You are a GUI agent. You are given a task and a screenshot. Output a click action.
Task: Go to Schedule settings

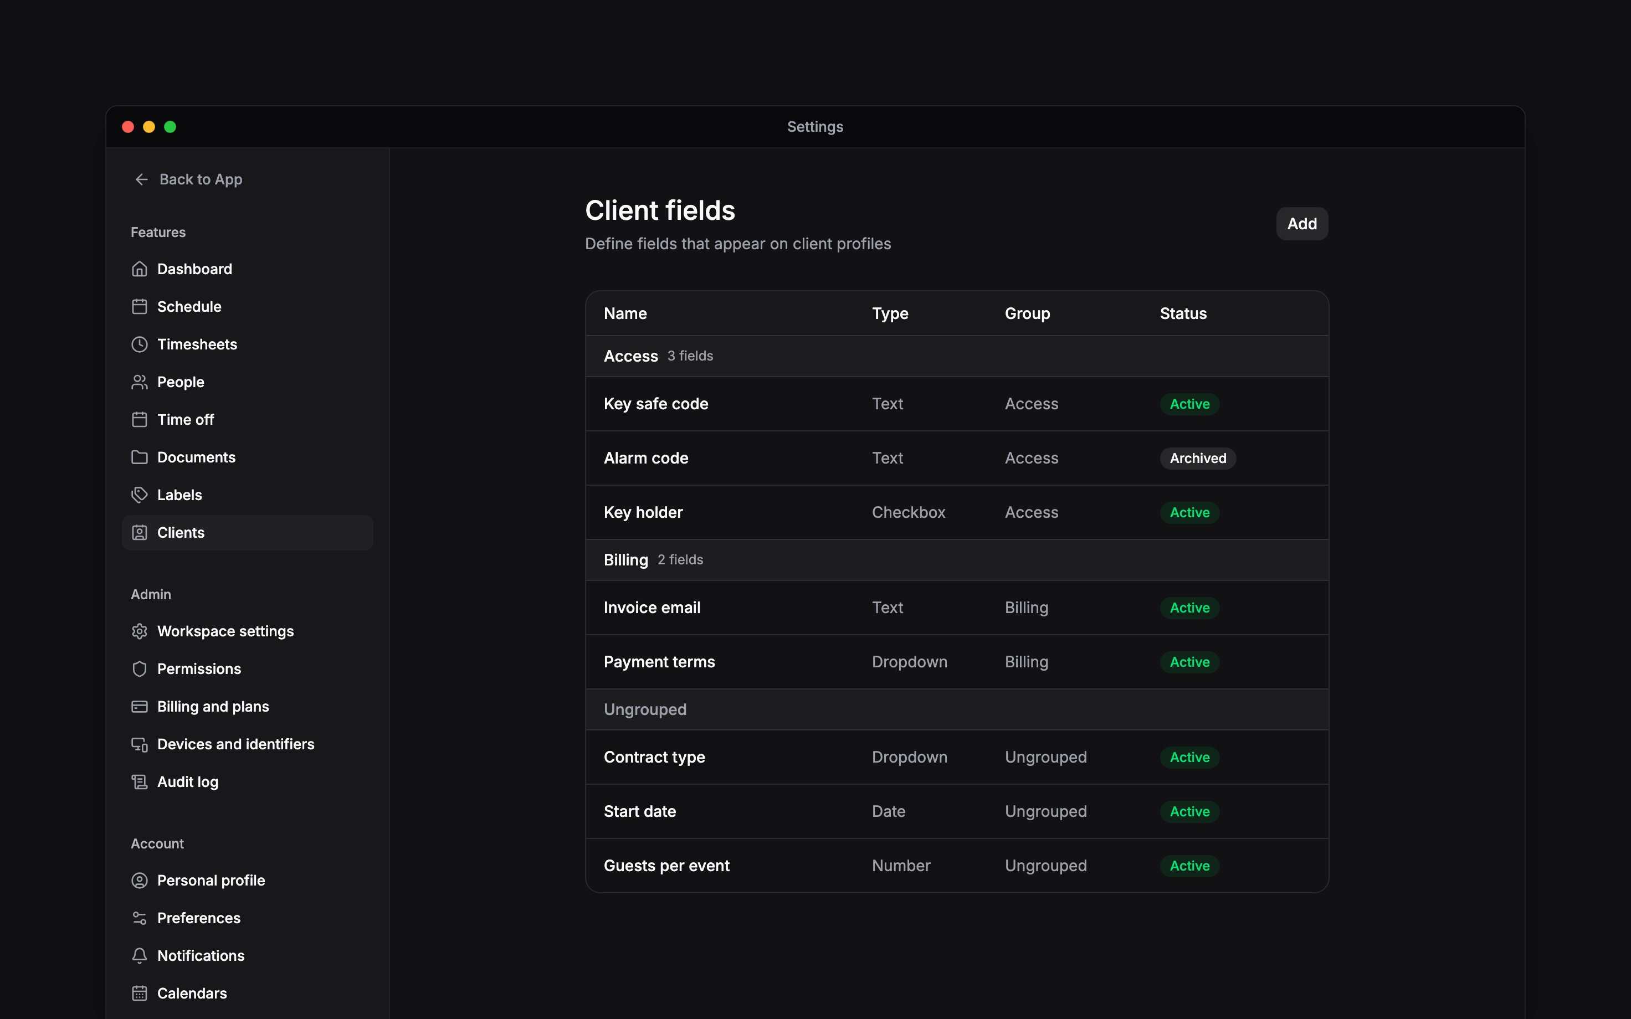coord(247,307)
